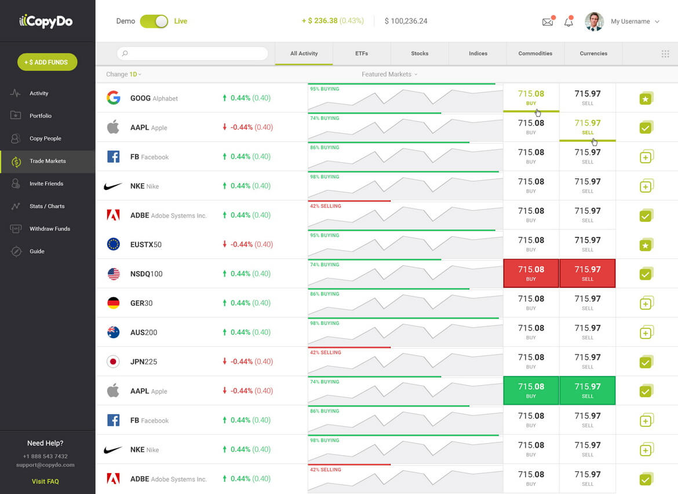Image resolution: width=678 pixels, height=494 pixels.
Task: Toggle the watchlist checkmark on second AAPL row
Action: click(x=646, y=391)
